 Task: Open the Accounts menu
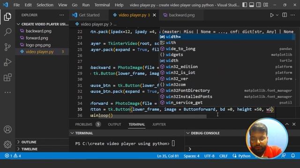[7, 129]
